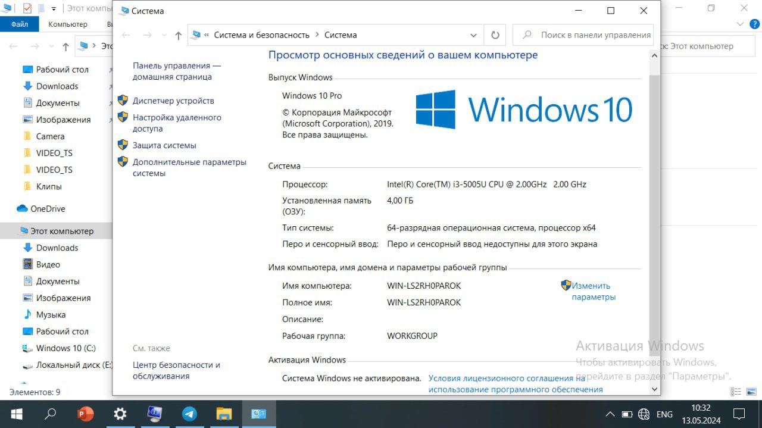Open Настройка удаленного доступа link

(177, 123)
